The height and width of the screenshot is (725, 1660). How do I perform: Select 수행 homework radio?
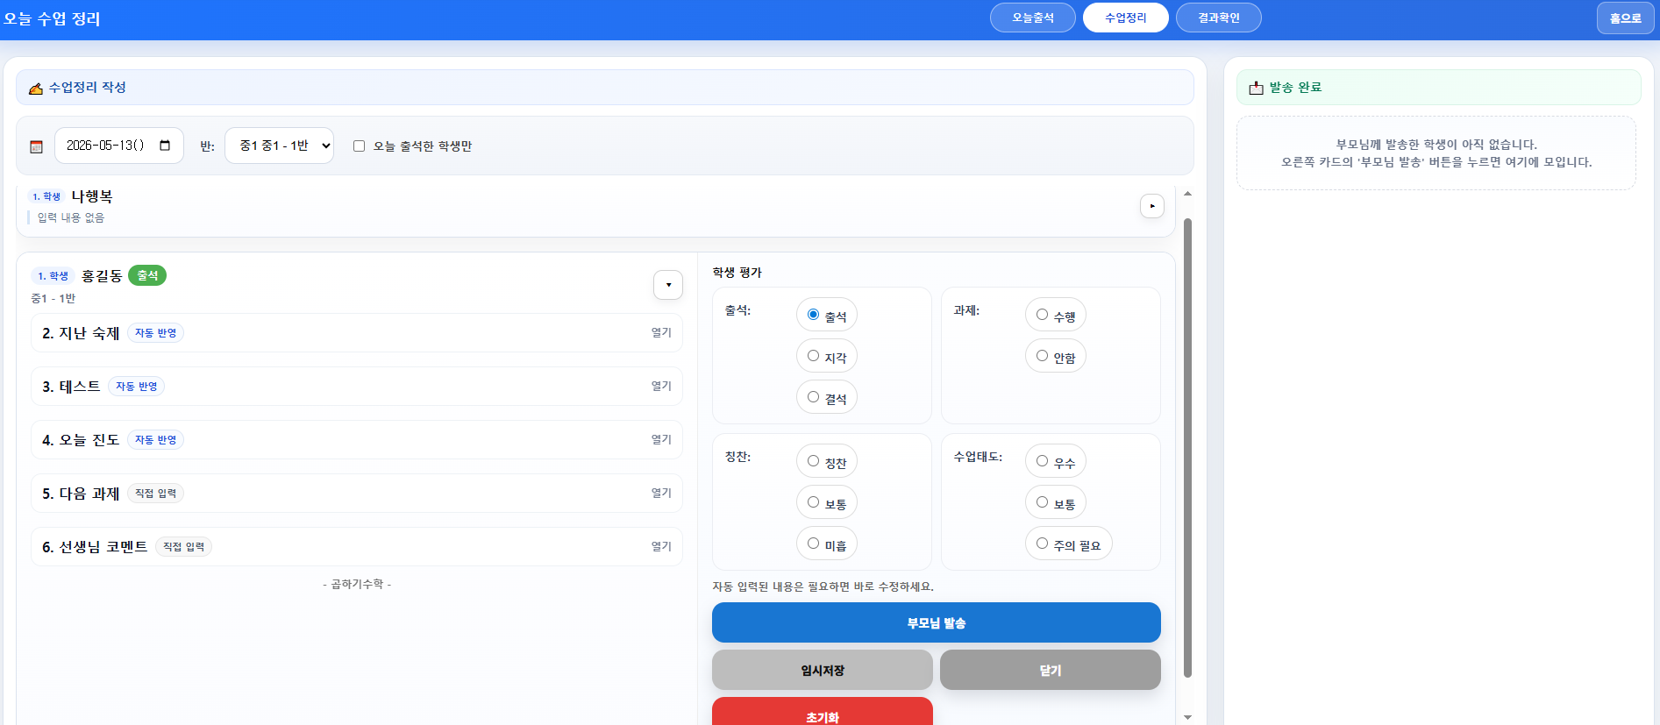click(x=1042, y=315)
